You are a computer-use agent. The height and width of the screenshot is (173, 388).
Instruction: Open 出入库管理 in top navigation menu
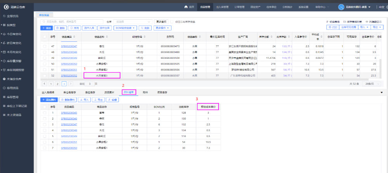pos(222,7)
